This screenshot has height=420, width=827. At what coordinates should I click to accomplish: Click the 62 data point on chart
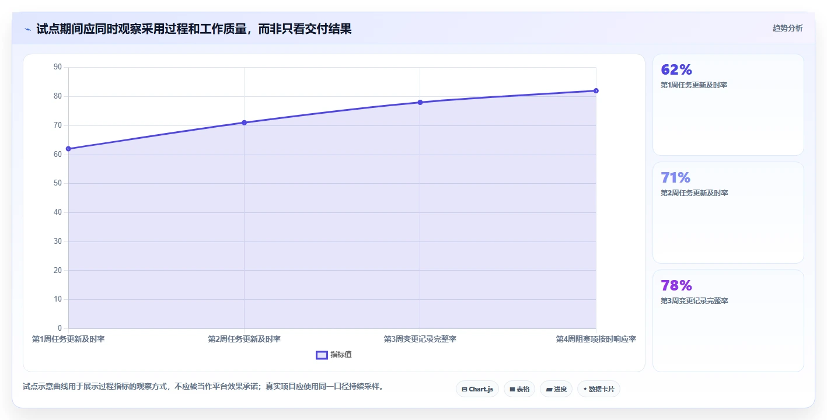point(68,149)
